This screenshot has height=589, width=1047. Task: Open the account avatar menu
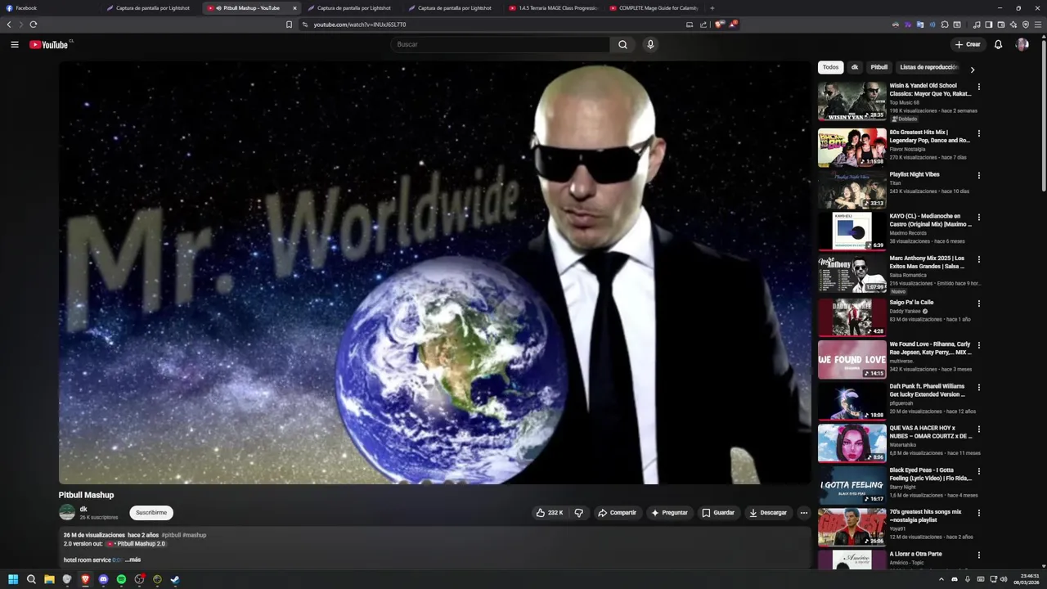pos(1022,44)
